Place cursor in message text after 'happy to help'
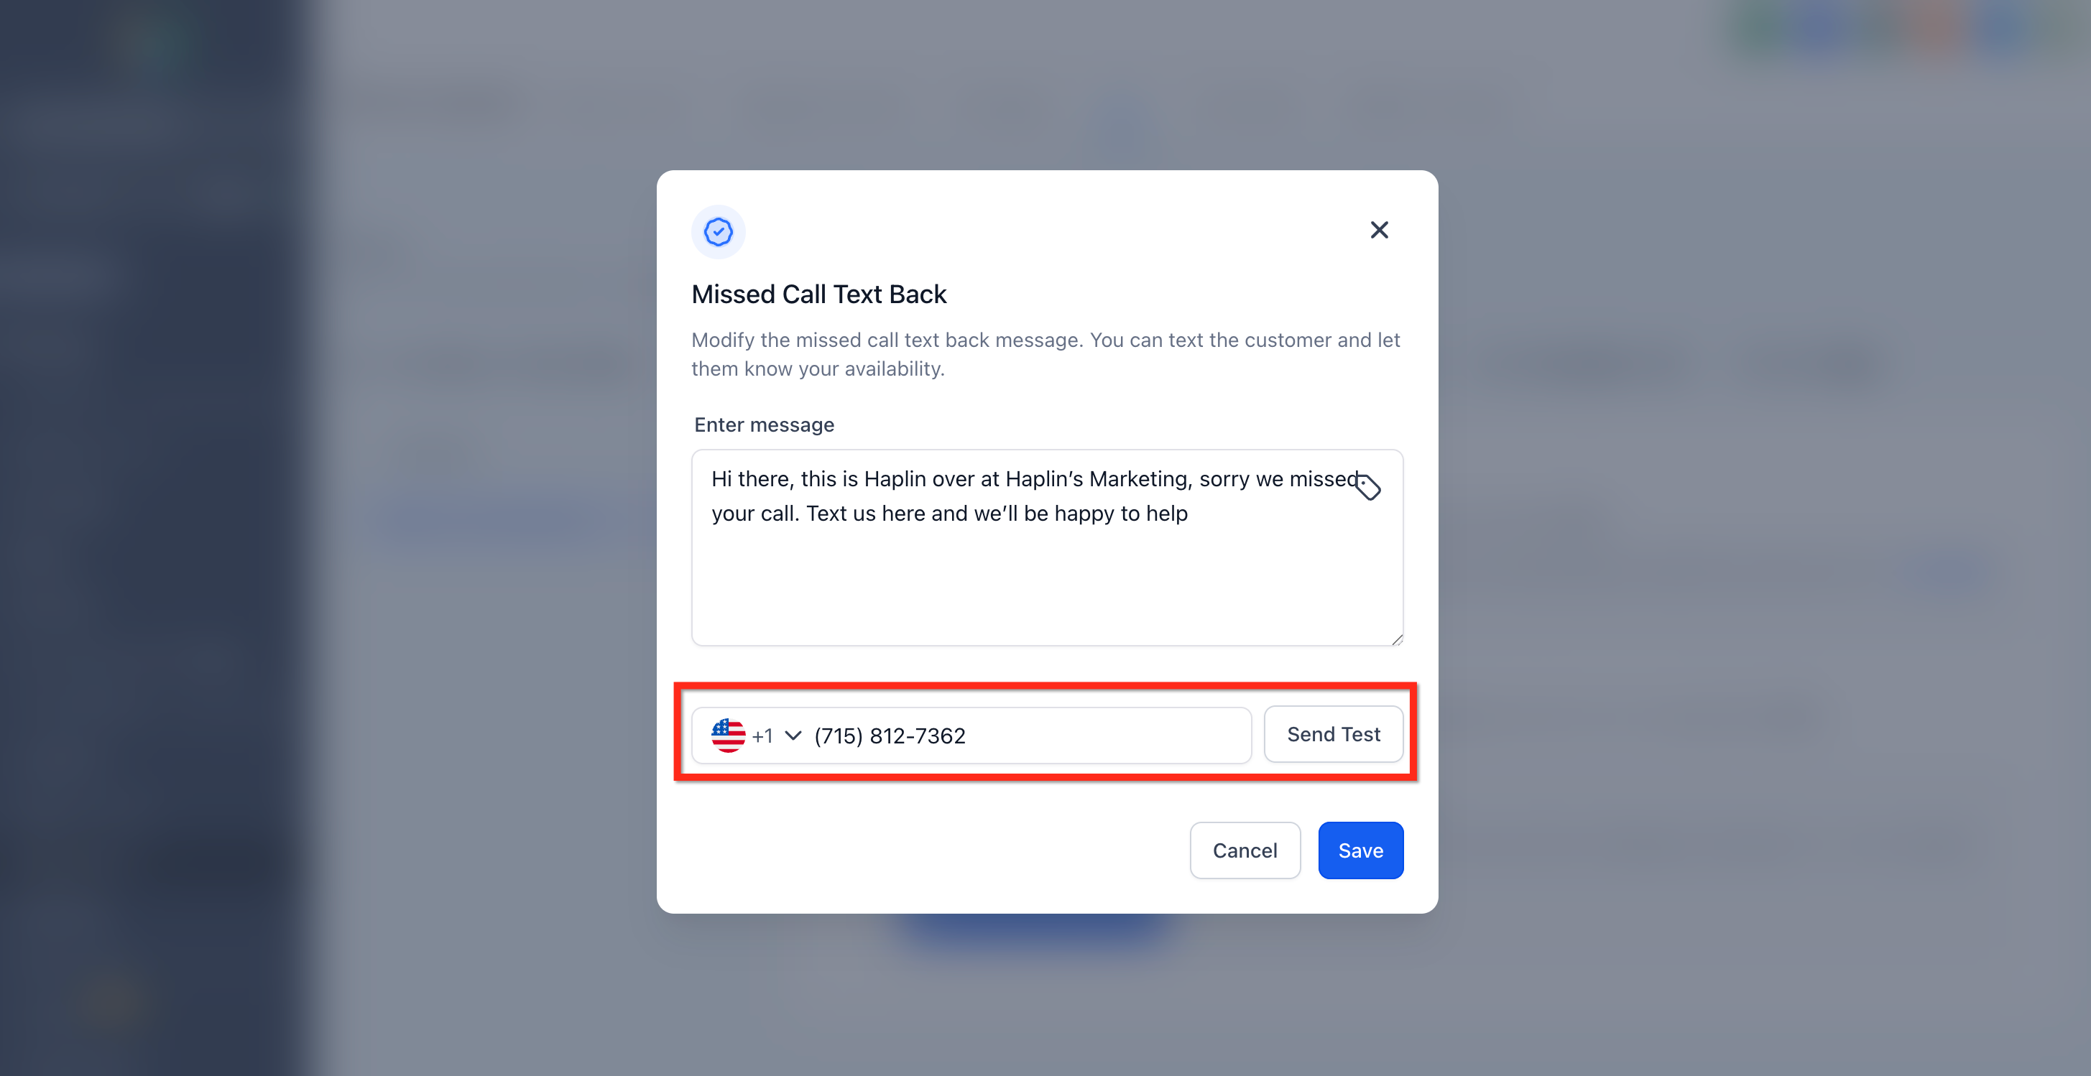 point(1190,514)
